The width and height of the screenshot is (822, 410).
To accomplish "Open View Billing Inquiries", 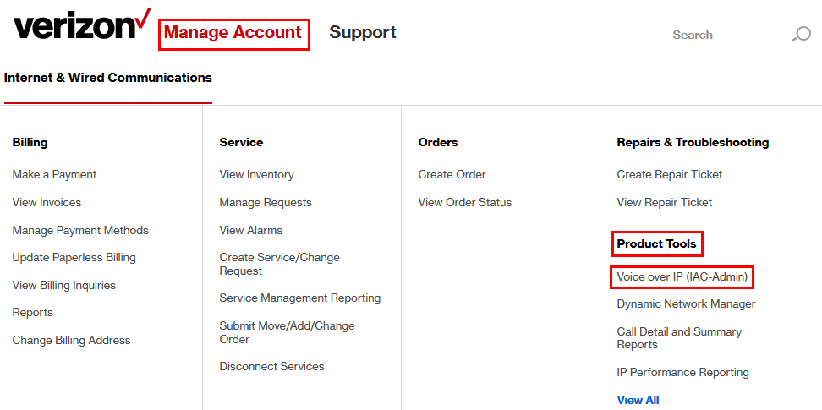I will tap(64, 285).
